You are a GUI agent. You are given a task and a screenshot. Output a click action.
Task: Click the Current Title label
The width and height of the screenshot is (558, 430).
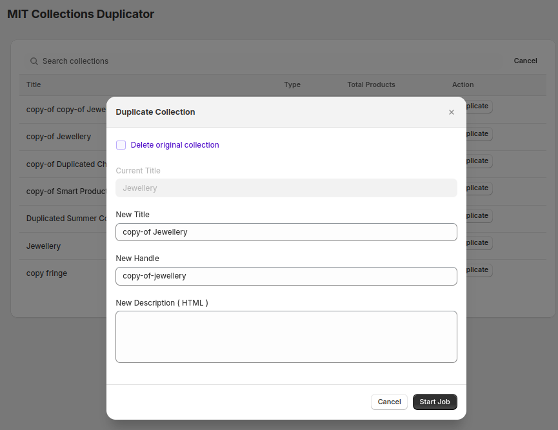(138, 171)
